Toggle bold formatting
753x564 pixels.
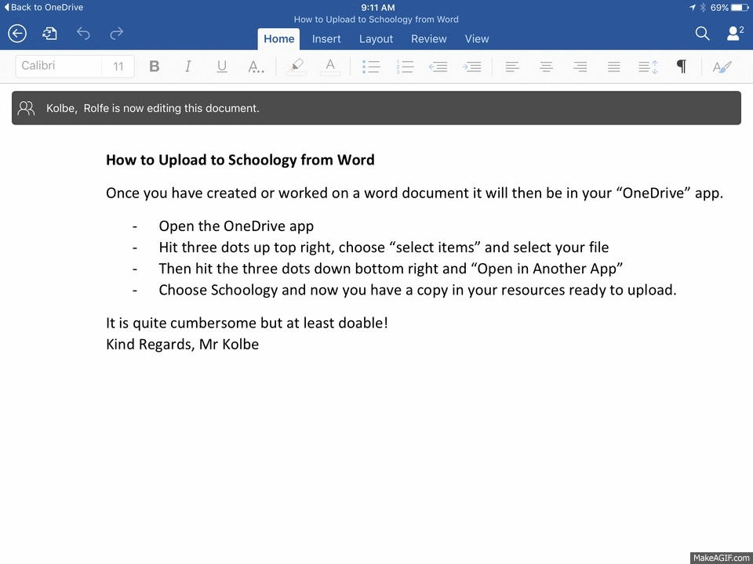pyautogui.click(x=155, y=66)
